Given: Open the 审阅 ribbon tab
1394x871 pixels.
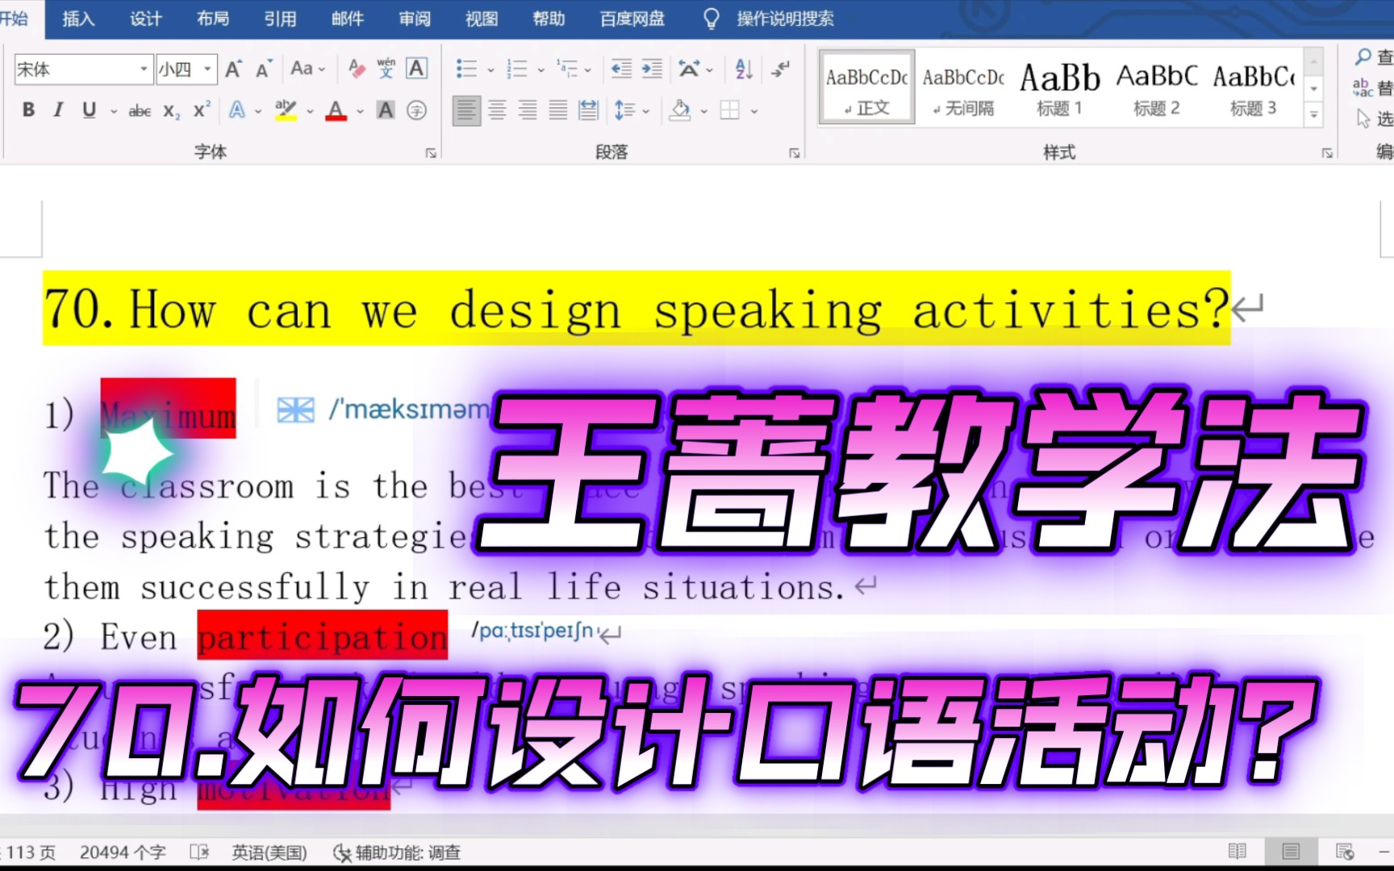Looking at the screenshot, I should click(x=414, y=19).
